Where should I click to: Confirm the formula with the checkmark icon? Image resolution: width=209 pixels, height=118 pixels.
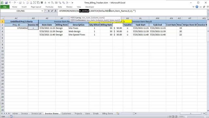[52, 11]
